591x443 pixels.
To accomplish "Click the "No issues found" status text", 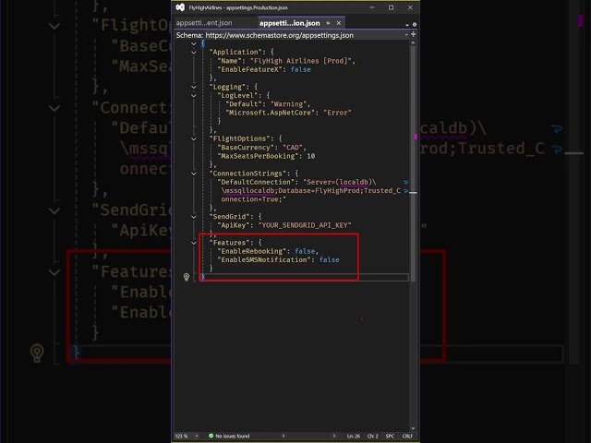I will point(233,436).
